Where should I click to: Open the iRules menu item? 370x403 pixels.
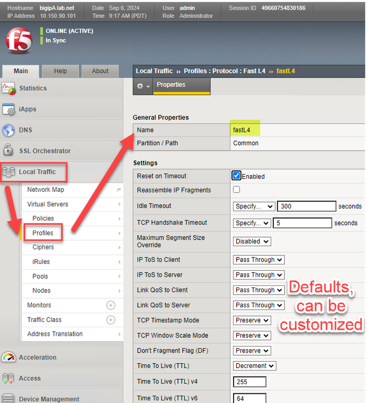click(x=41, y=262)
